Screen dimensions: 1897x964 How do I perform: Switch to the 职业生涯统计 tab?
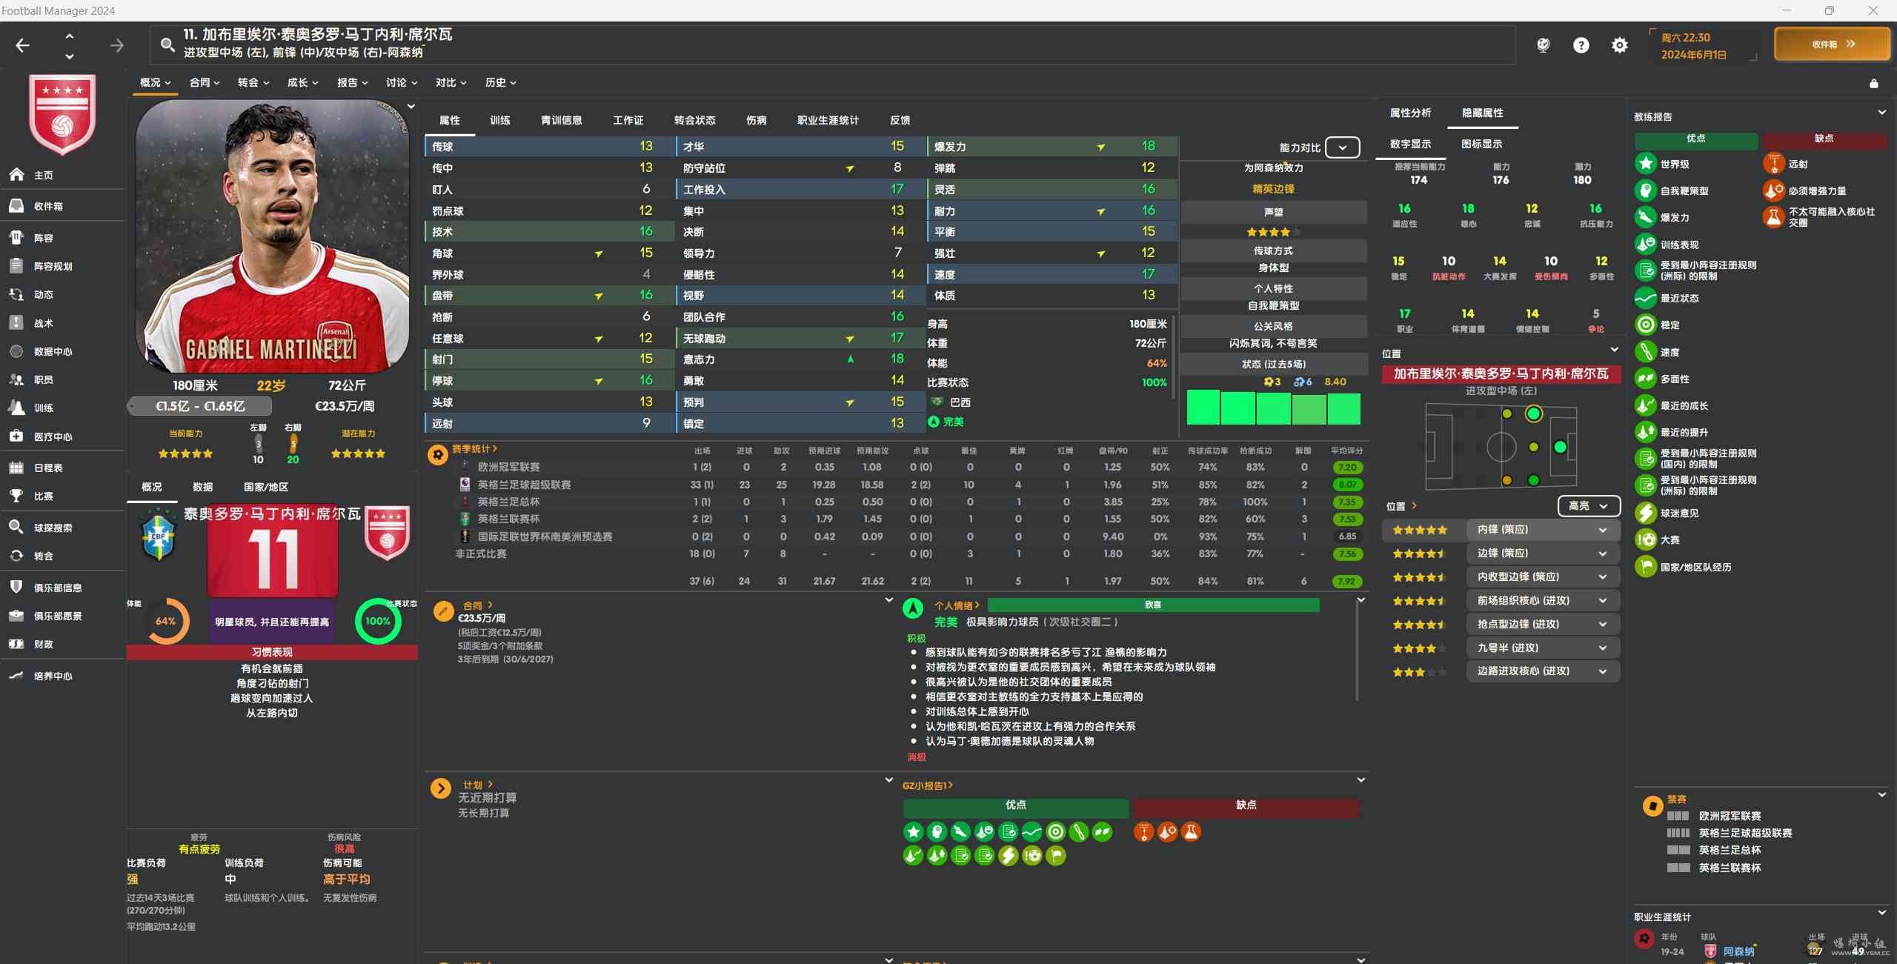pos(828,120)
